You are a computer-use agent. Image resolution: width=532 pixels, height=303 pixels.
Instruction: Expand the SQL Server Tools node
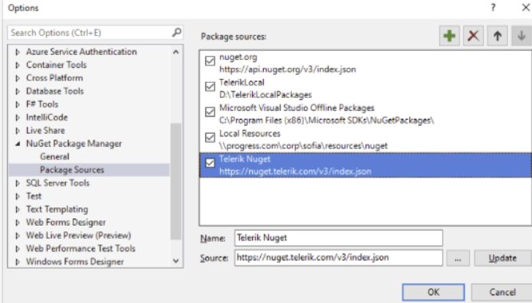[x=18, y=183]
